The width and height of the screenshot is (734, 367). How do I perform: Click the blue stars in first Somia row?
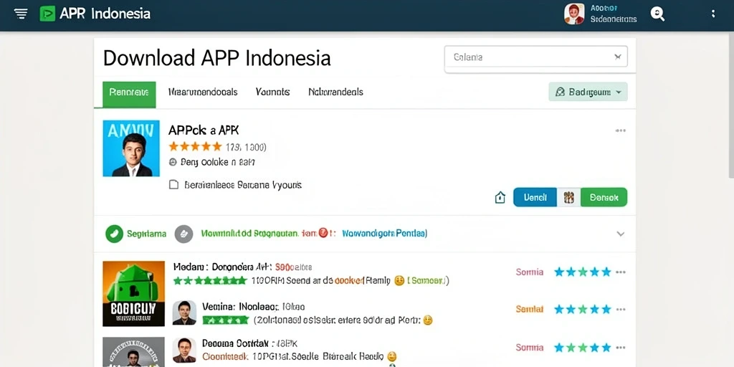pyautogui.click(x=583, y=272)
